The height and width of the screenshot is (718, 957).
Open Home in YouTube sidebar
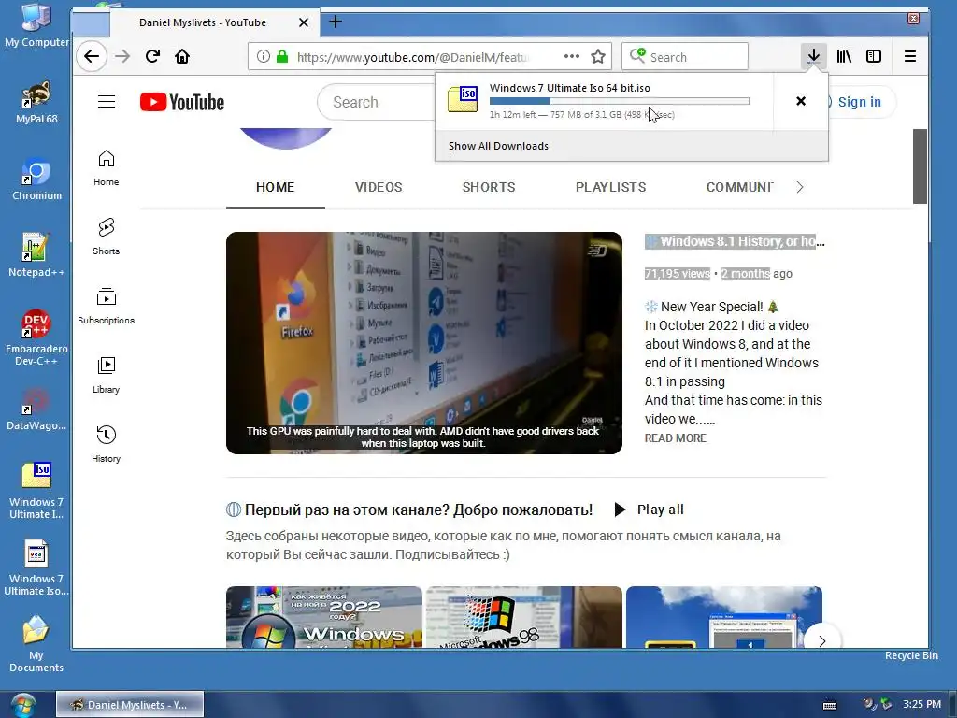tap(107, 168)
